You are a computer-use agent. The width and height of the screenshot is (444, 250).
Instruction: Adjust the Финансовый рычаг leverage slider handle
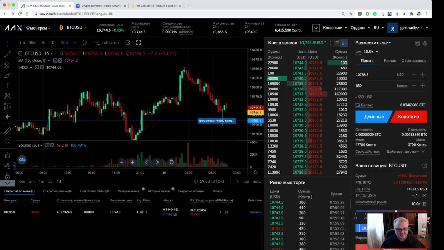pyautogui.click(x=396, y=211)
